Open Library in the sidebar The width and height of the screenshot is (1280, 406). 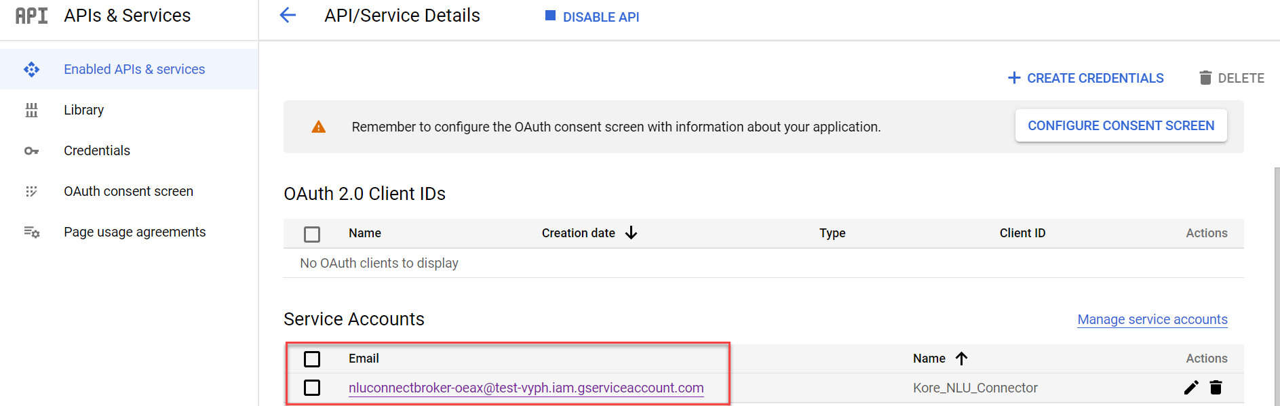(x=129, y=110)
